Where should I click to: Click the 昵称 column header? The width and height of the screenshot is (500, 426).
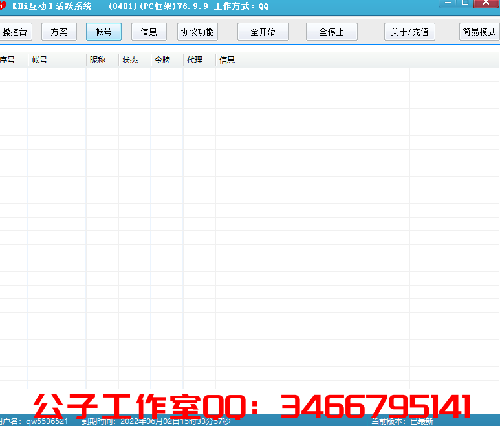point(102,60)
